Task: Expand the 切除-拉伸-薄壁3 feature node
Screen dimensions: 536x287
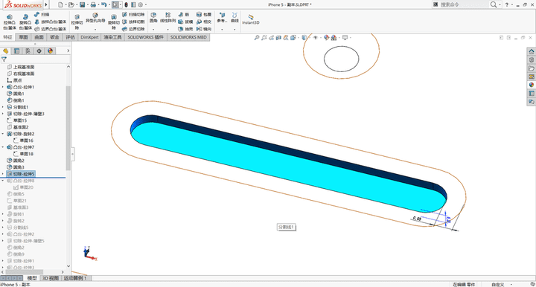Action: [3, 114]
